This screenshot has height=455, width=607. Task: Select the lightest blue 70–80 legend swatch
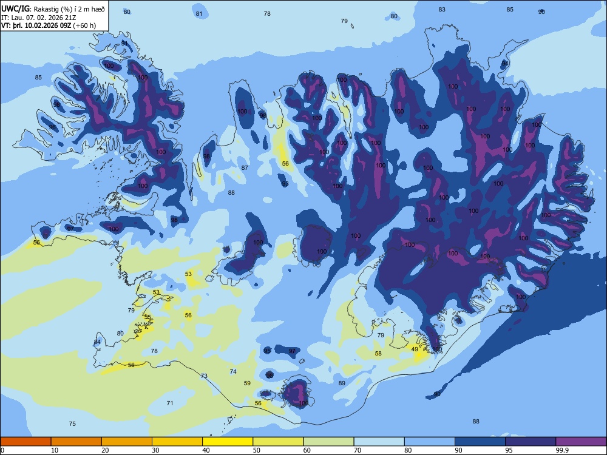click(x=379, y=442)
